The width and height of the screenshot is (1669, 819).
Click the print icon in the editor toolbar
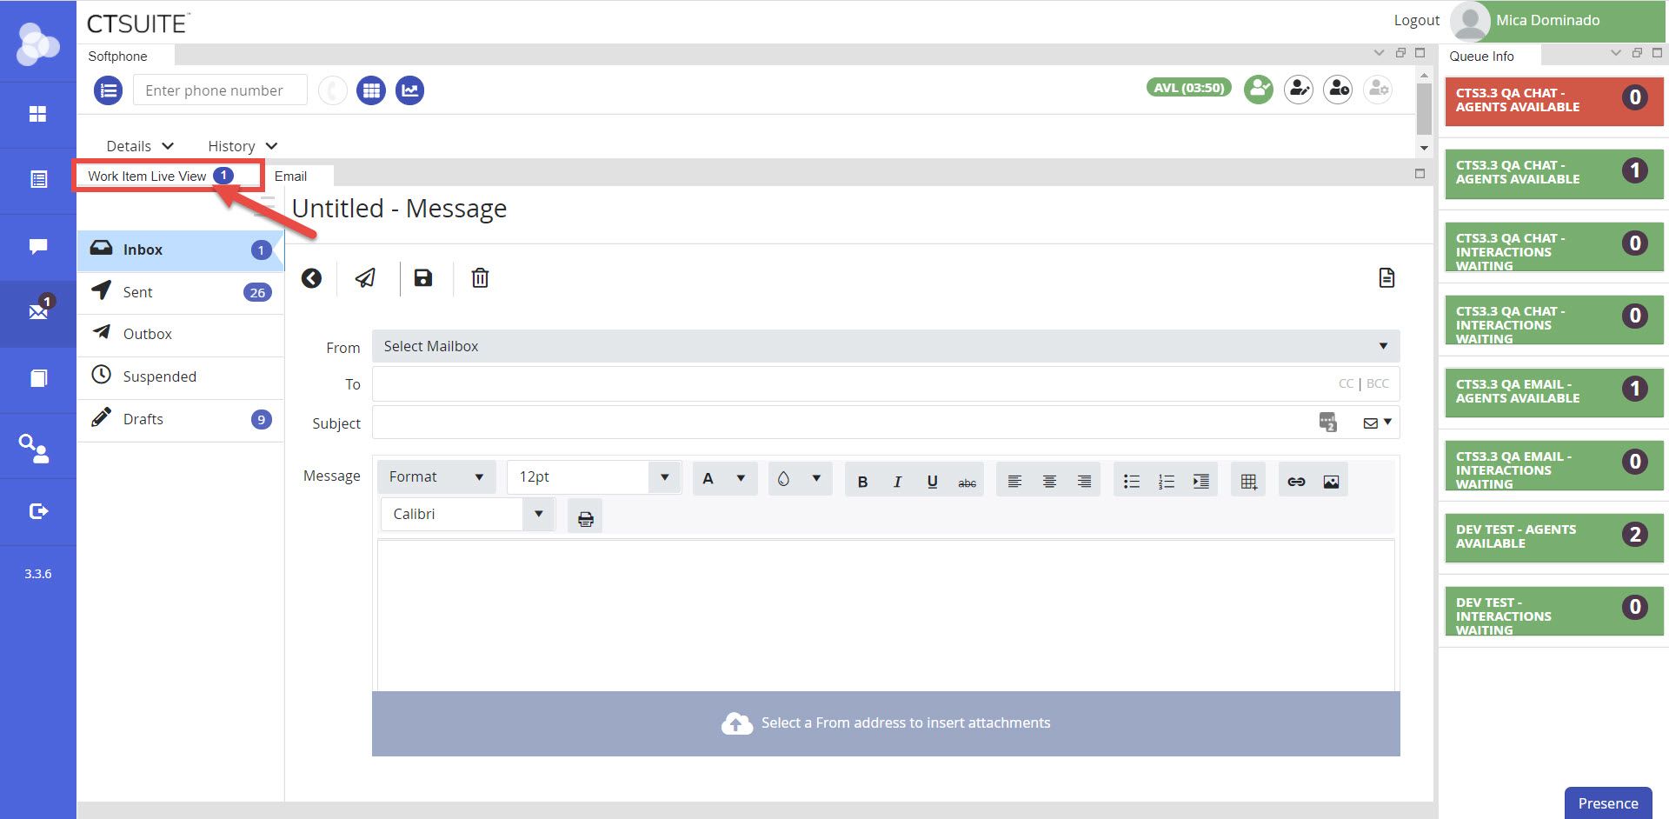coord(586,519)
